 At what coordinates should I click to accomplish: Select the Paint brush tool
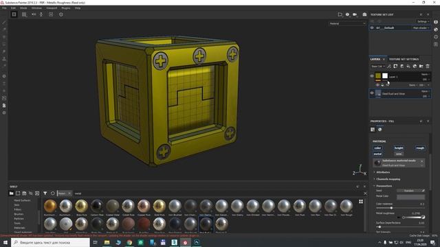[x=4, y=23]
